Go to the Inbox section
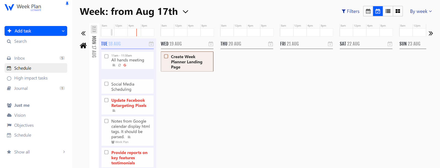This screenshot has width=440, height=168. 19,58
